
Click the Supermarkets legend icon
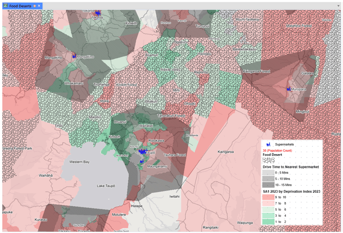click(x=268, y=144)
